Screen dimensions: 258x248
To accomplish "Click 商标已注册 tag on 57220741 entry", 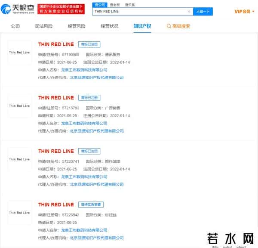I will (89, 151).
